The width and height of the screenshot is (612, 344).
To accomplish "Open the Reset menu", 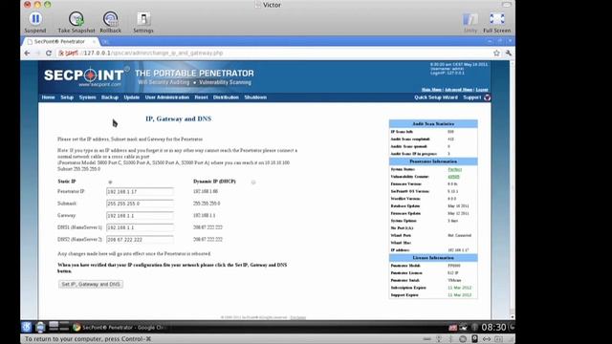I will (202, 97).
